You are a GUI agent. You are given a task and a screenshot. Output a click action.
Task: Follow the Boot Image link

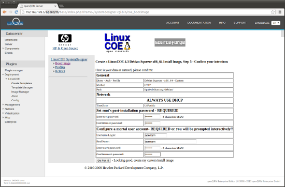pyautogui.click(x=63, y=63)
